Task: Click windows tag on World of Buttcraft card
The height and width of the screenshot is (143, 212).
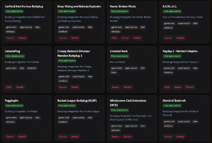Action: [168, 126]
